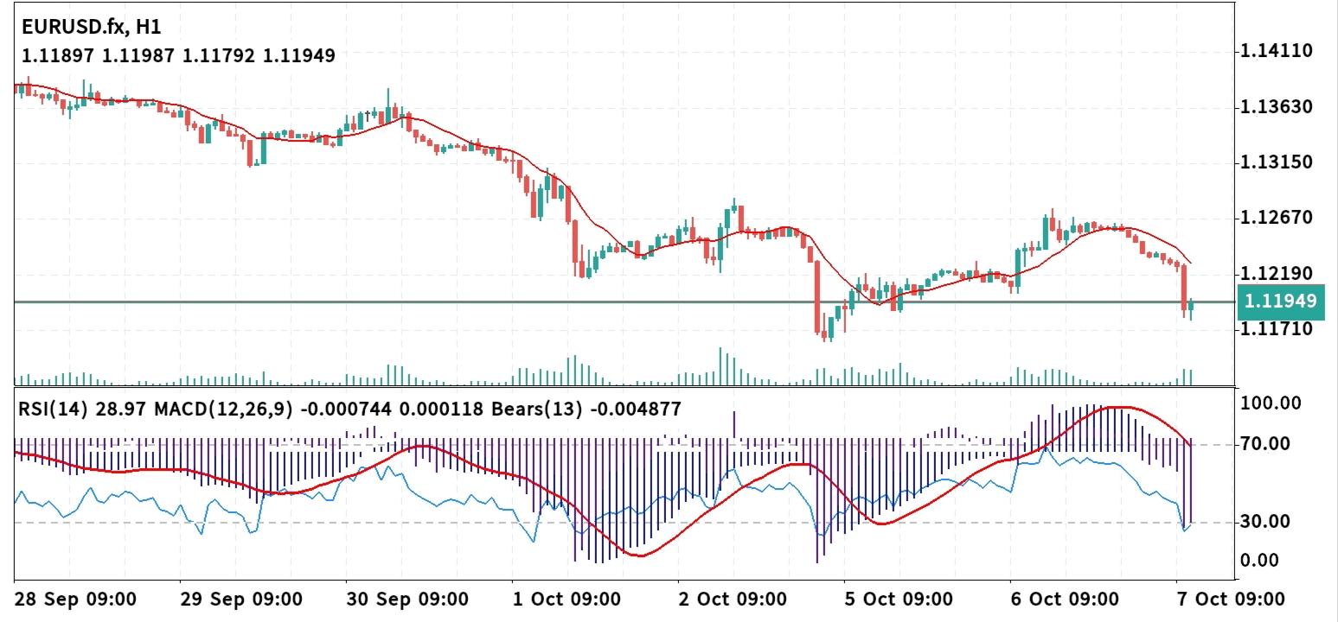Click the 100.00 level on the indicator axis

coord(1271,403)
